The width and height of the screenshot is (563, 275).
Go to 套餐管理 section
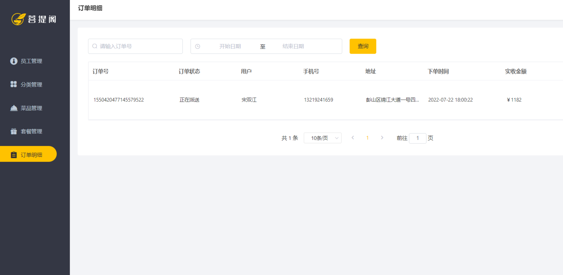(x=28, y=131)
